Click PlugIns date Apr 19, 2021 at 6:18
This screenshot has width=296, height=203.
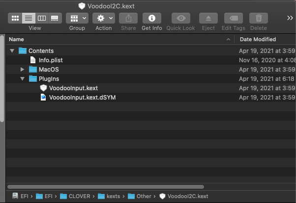tap(266, 79)
